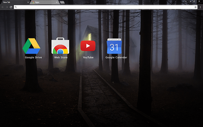This screenshot has height=127, width=203.
Task: Close the Apps tab
Action: [57, 2]
